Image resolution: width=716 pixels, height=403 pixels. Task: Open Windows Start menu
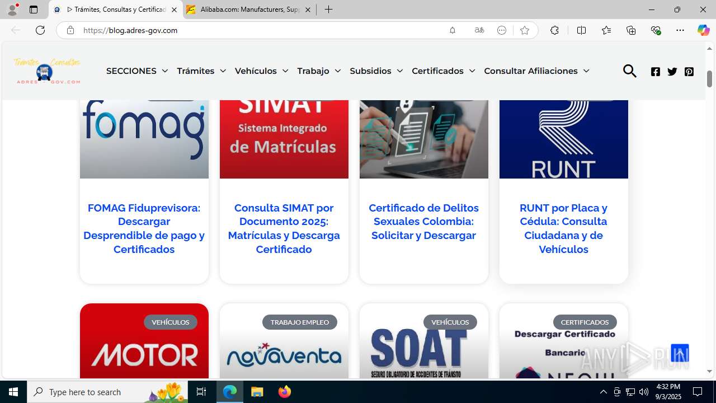coord(13,392)
